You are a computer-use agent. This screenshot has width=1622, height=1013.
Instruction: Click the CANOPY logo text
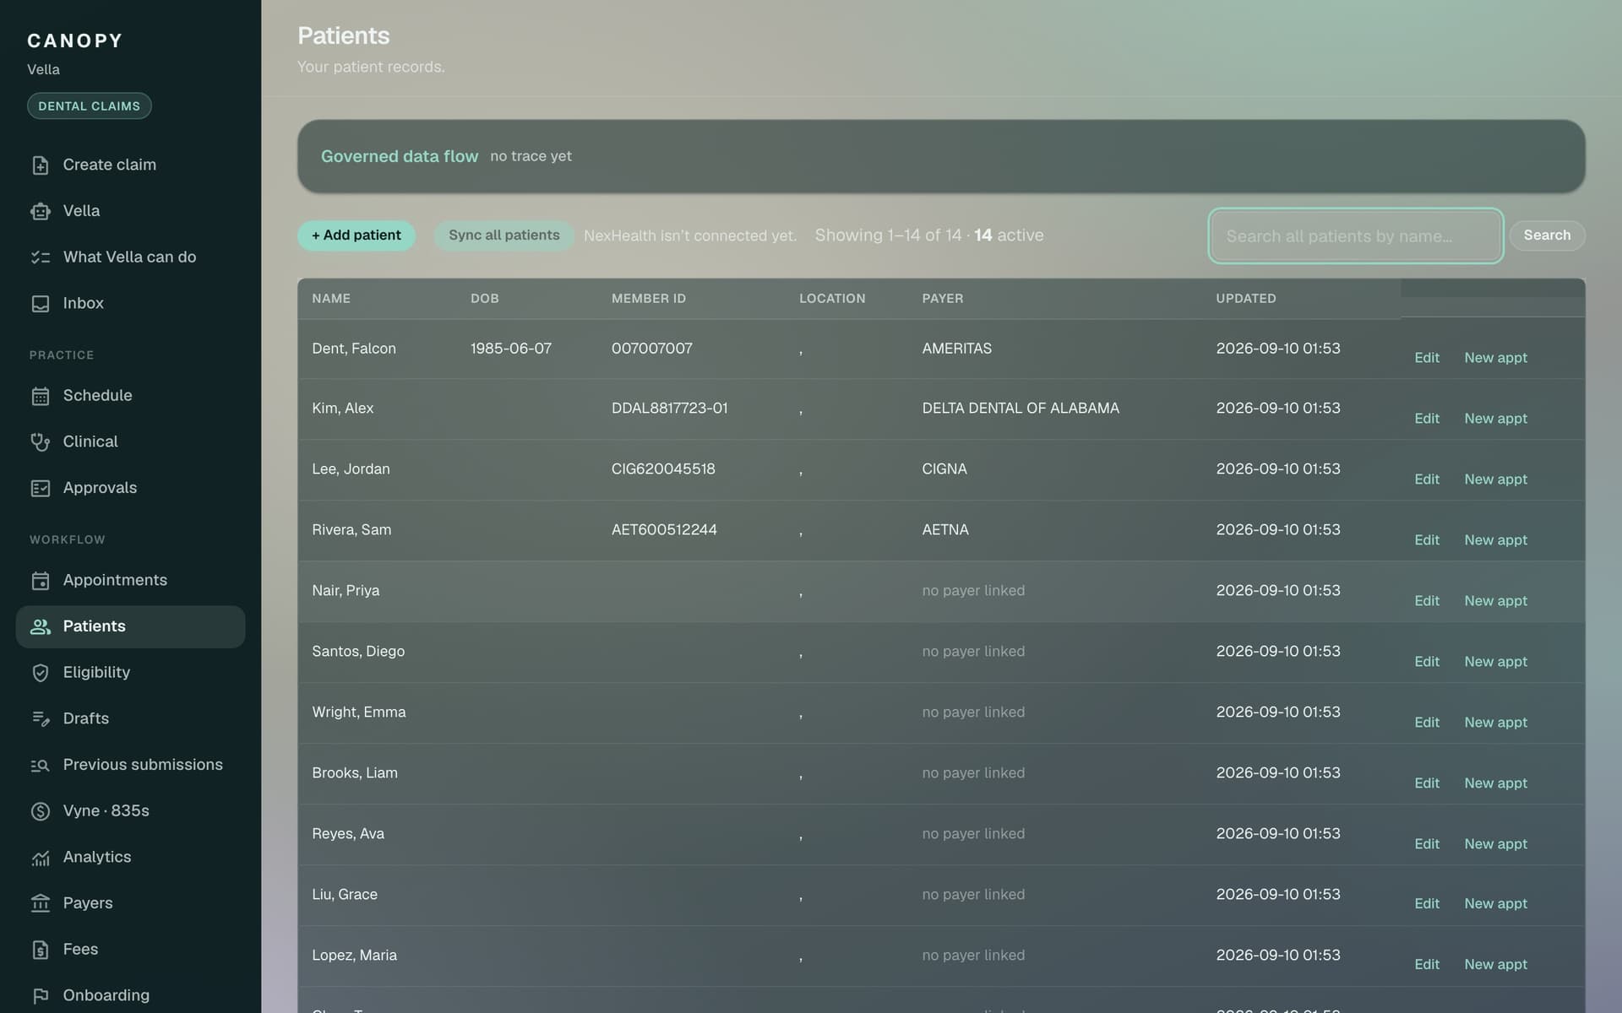(x=75, y=41)
